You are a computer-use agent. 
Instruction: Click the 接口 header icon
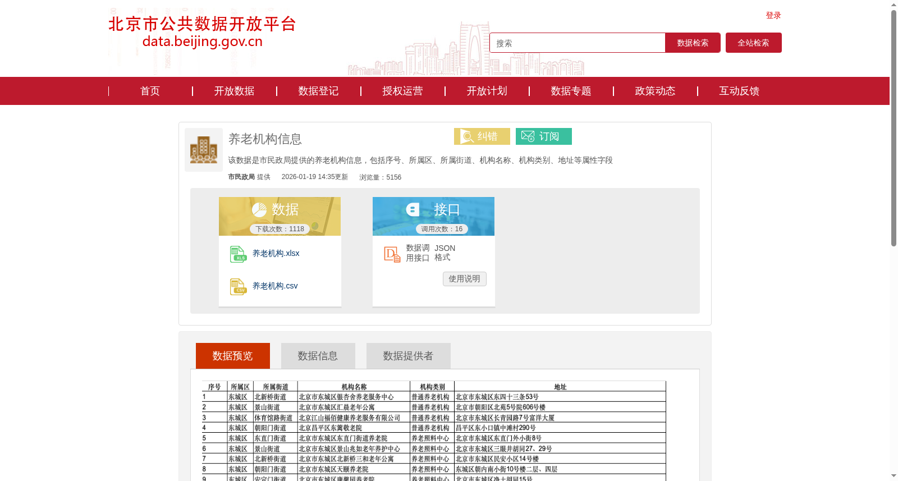[x=413, y=210]
